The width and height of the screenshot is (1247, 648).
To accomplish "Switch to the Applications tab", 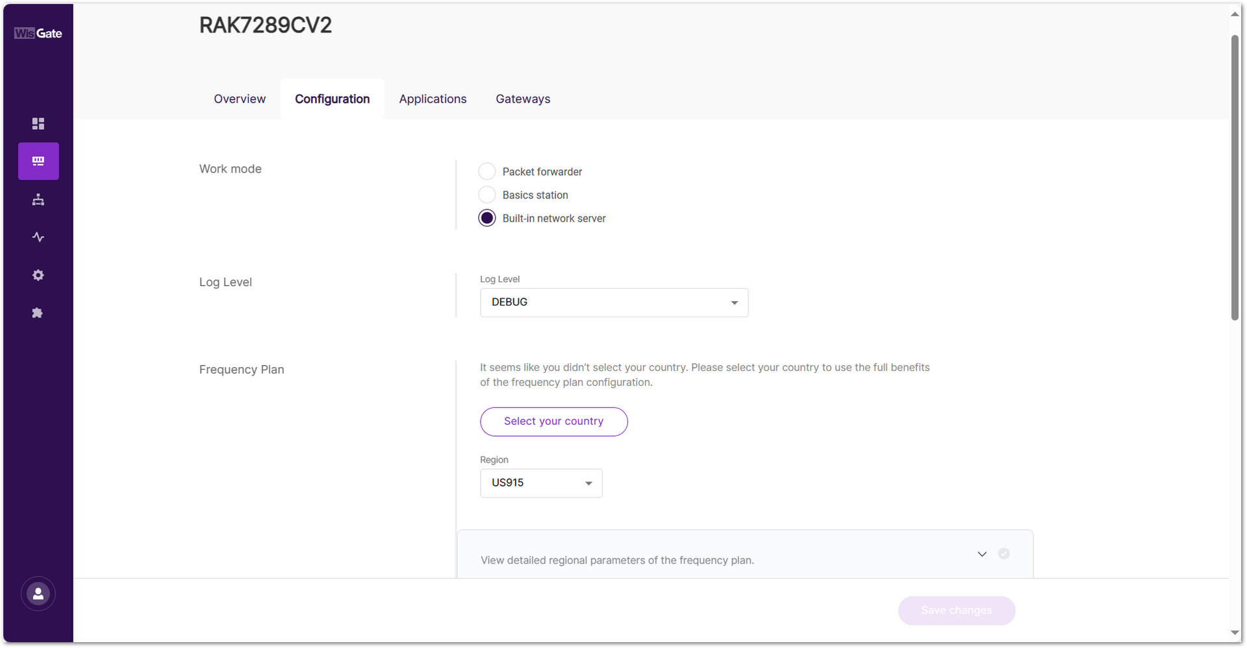I will (x=433, y=99).
